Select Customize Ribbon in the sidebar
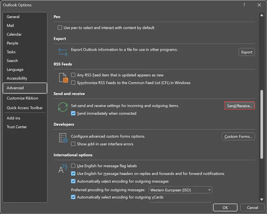This screenshot has height=214, width=267. point(22,98)
